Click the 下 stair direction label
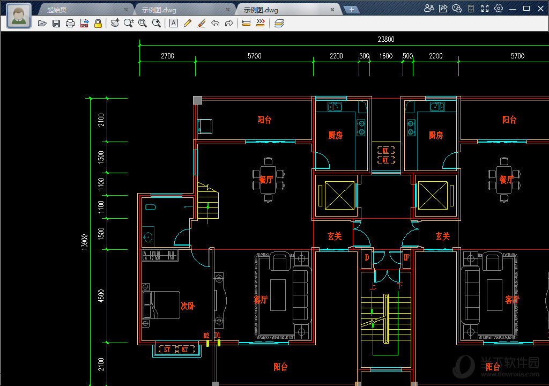 point(399,285)
